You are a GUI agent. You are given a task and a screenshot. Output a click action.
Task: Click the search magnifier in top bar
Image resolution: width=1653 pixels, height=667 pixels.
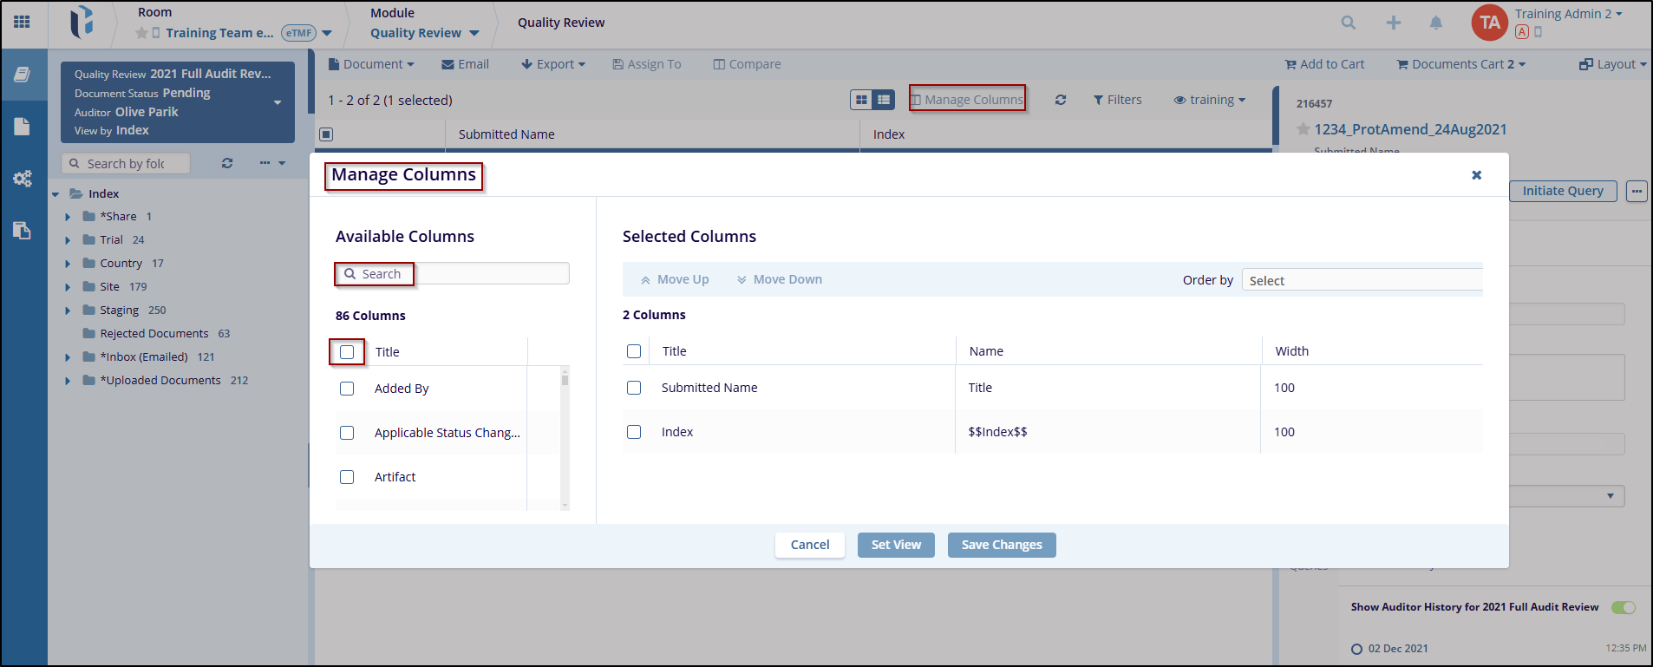click(1348, 23)
